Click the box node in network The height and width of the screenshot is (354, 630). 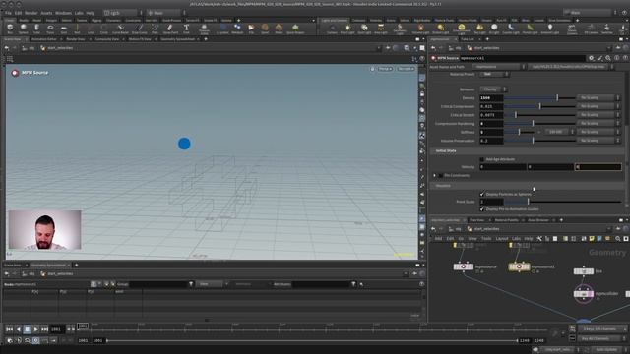[x=584, y=271]
